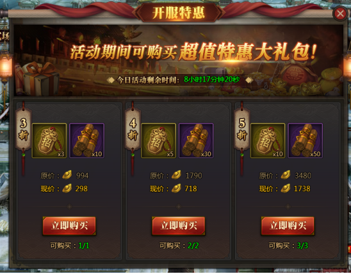Click the 3折 discount hanging tag

point(23,130)
